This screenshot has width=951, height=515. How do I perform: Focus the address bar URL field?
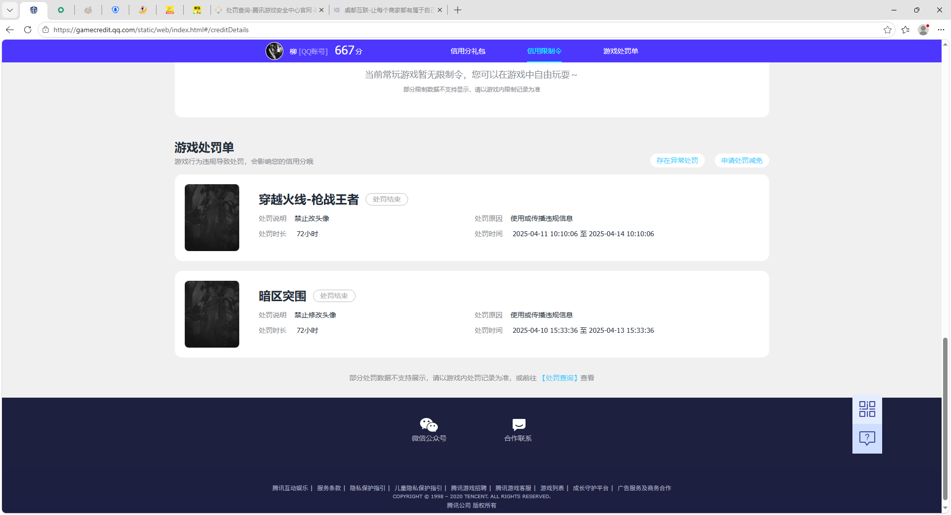(466, 30)
